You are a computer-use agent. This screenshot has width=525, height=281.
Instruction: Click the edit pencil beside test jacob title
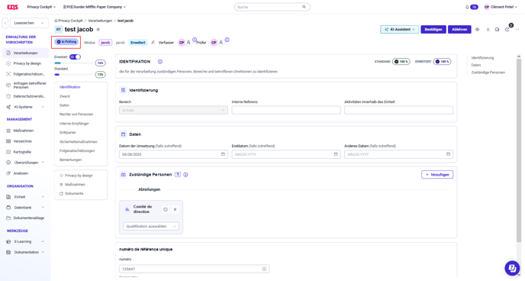98,30
